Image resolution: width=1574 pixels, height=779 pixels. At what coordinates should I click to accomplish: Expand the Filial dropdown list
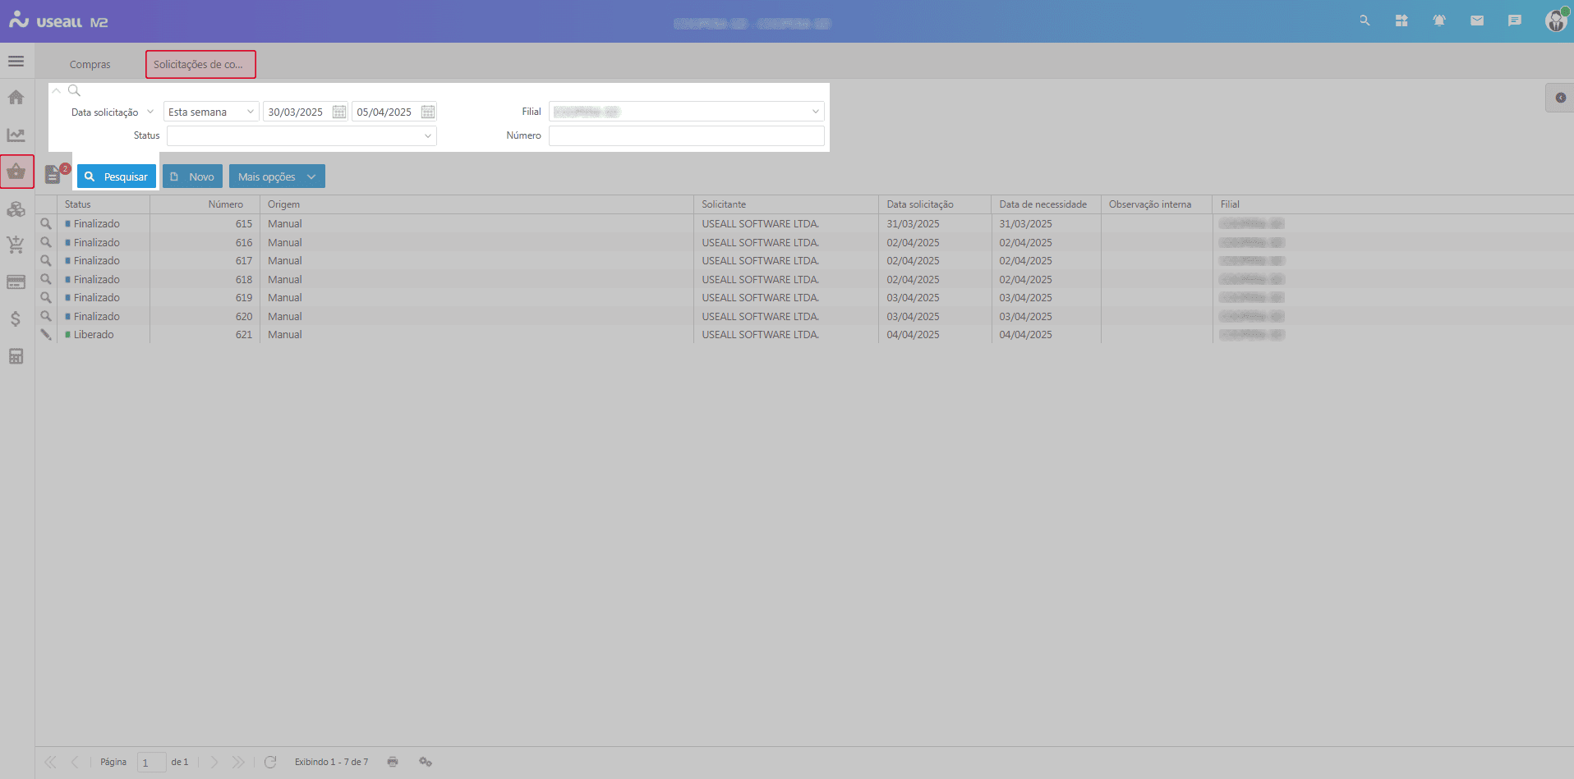click(x=815, y=112)
